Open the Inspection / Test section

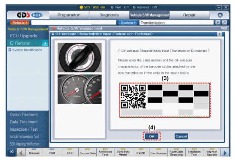[28, 129]
